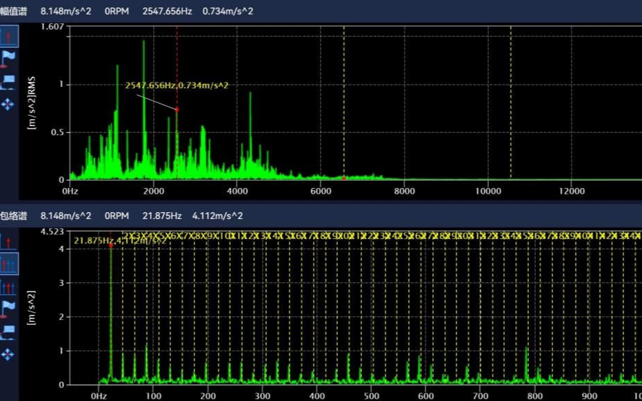
Task: Click red marker near 6500Hz on amplitude axis
Action: coord(343,178)
